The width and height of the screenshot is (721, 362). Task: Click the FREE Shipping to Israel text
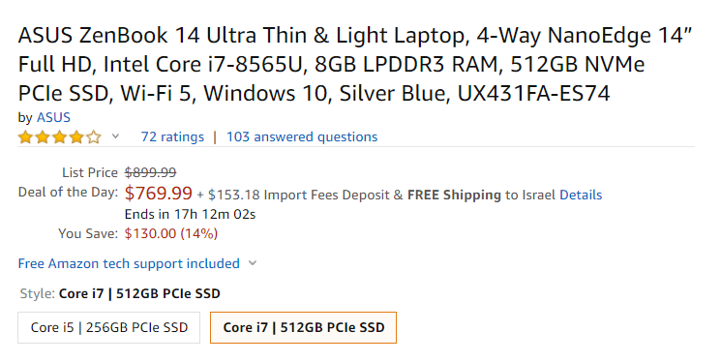tap(481, 195)
